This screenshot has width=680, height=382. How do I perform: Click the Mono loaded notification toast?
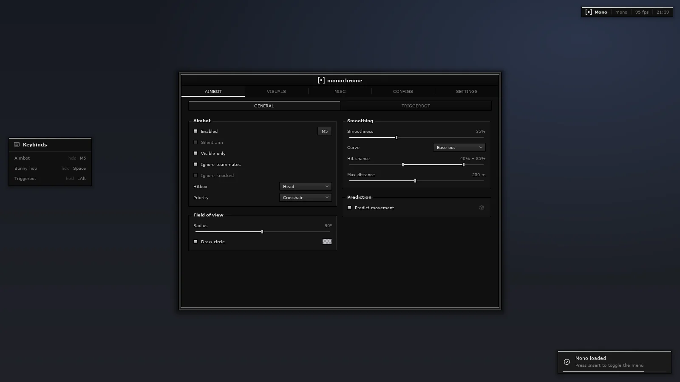click(x=615, y=362)
